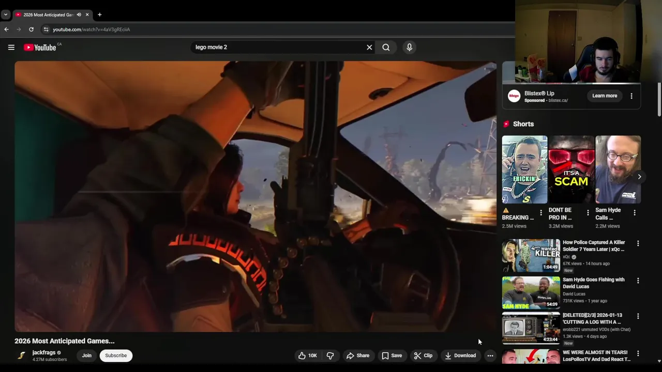This screenshot has height=372, width=662.
Task: Like the video with thumbs up
Action: point(307,355)
